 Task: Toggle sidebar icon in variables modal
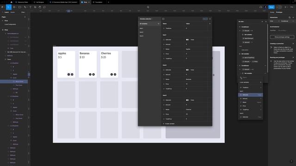[163, 19]
